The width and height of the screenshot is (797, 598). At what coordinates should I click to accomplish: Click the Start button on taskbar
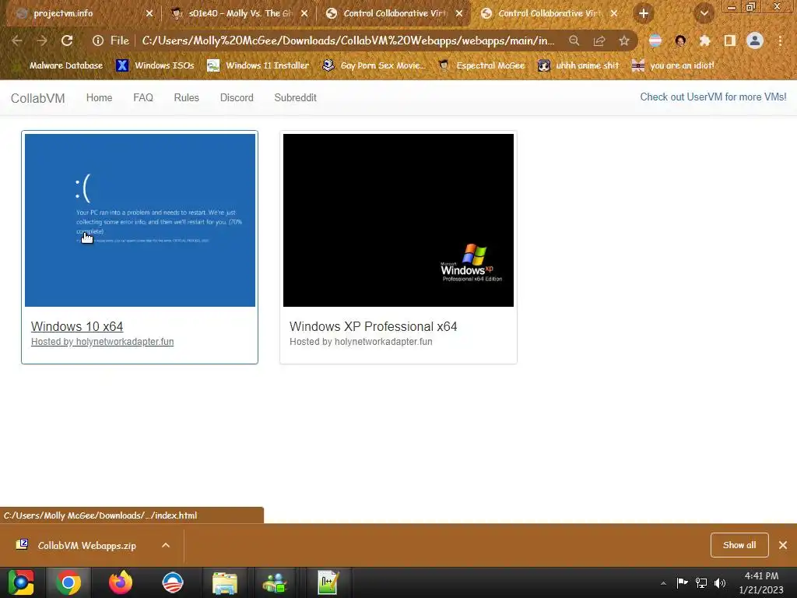pos(20,582)
